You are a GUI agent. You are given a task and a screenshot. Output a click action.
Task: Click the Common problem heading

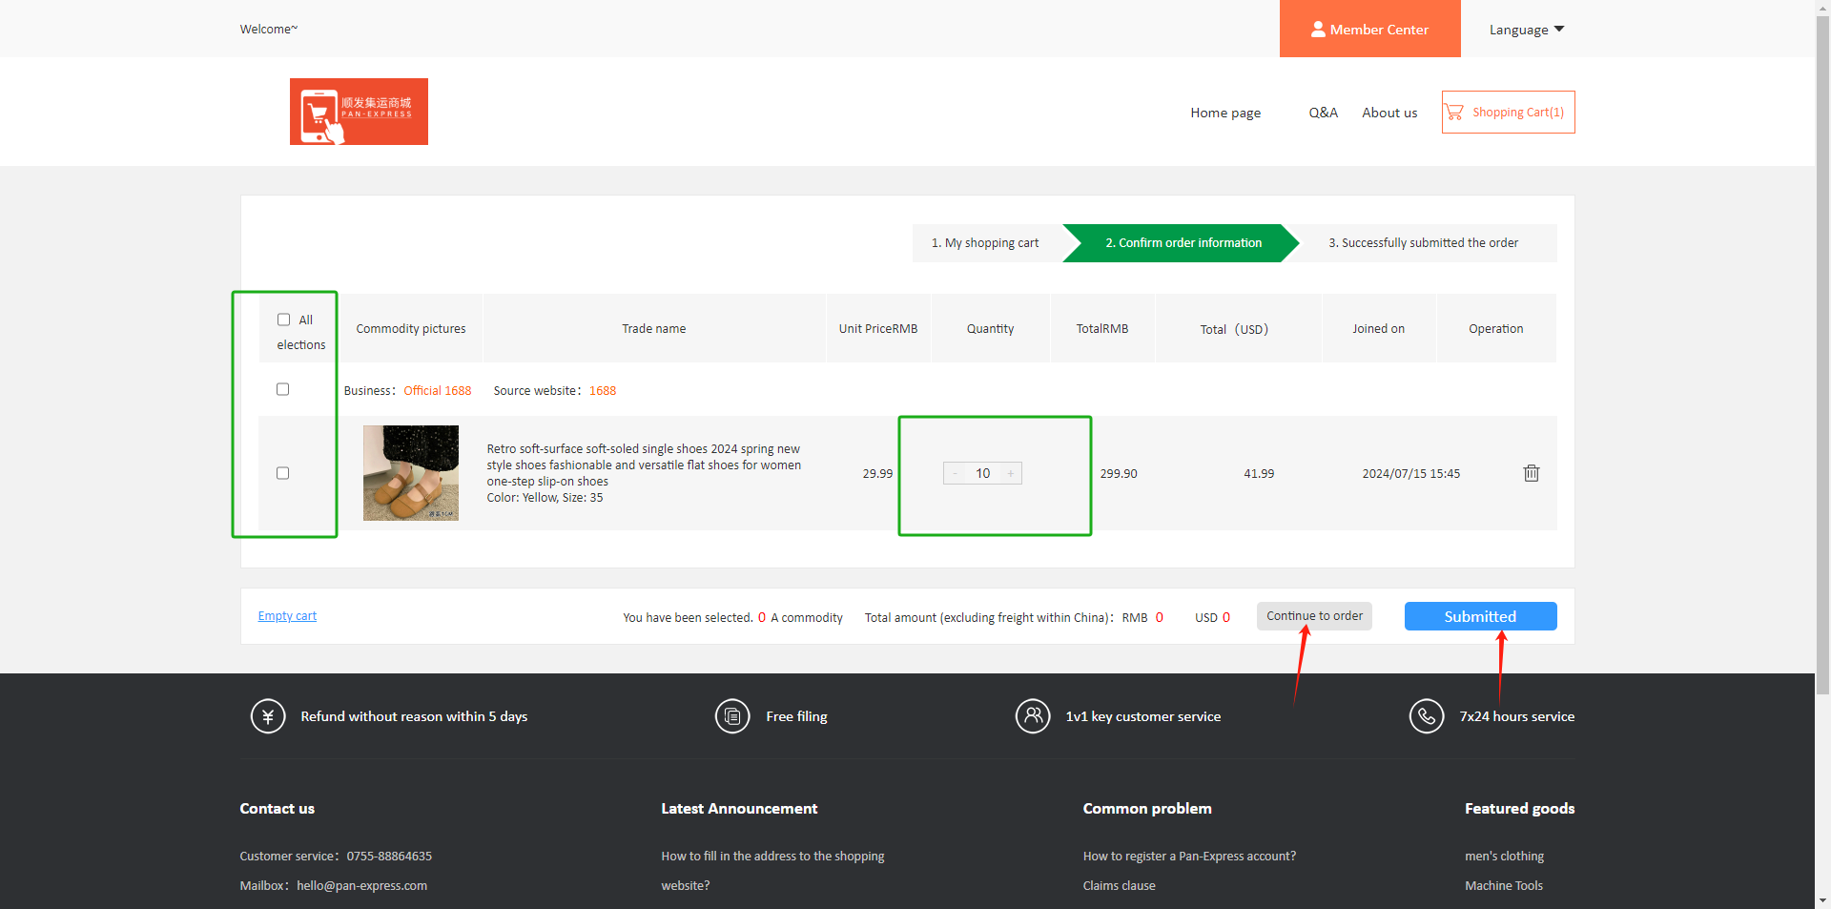click(x=1147, y=809)
